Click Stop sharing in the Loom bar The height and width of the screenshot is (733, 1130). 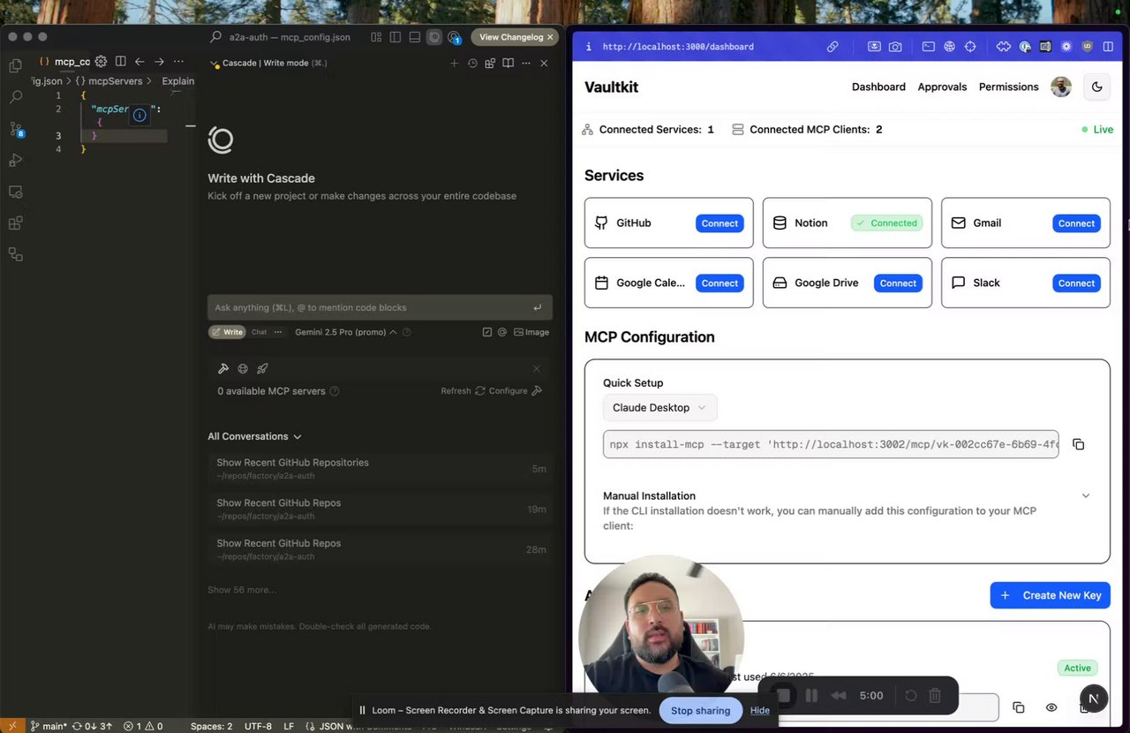click(700, 710)
